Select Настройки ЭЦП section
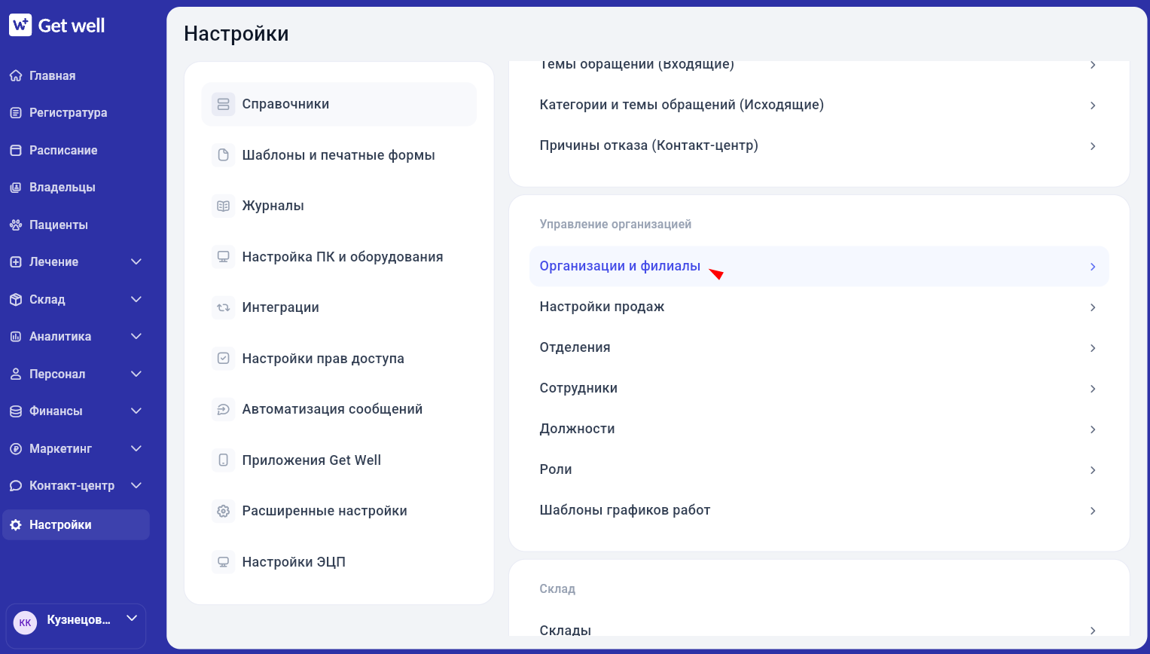This screenshot has height=654, width=1150. [339, 562]
